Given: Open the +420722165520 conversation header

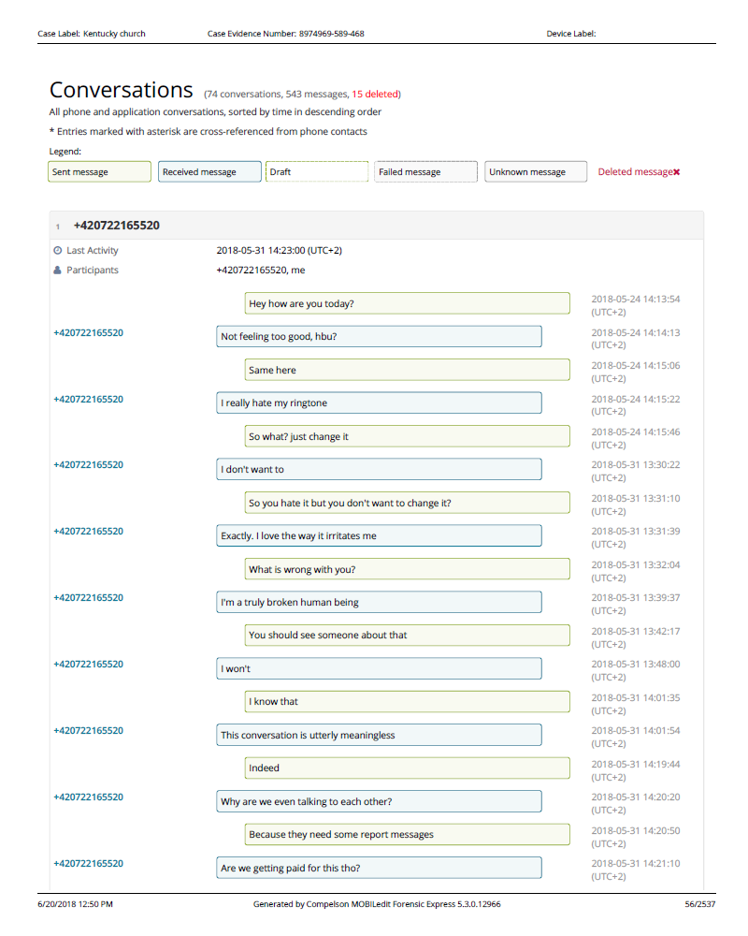Looking at the screenshot, I should pos(117,226).
